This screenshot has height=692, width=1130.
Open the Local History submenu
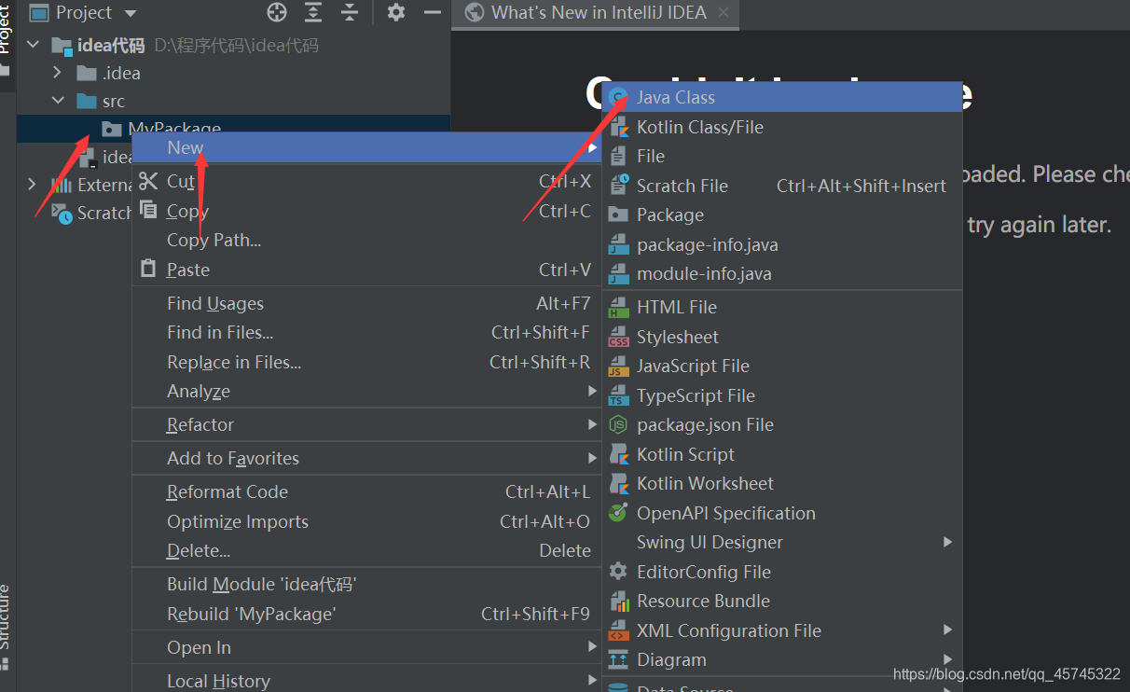[367, 681]
